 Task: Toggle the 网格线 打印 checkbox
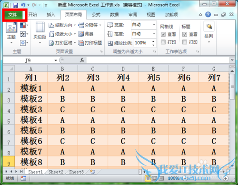pos(163,42)
